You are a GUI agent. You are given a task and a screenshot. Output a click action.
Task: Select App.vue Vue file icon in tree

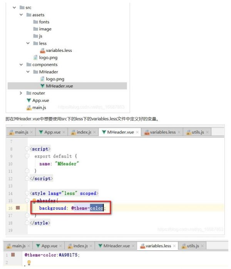tap(29, 100)
